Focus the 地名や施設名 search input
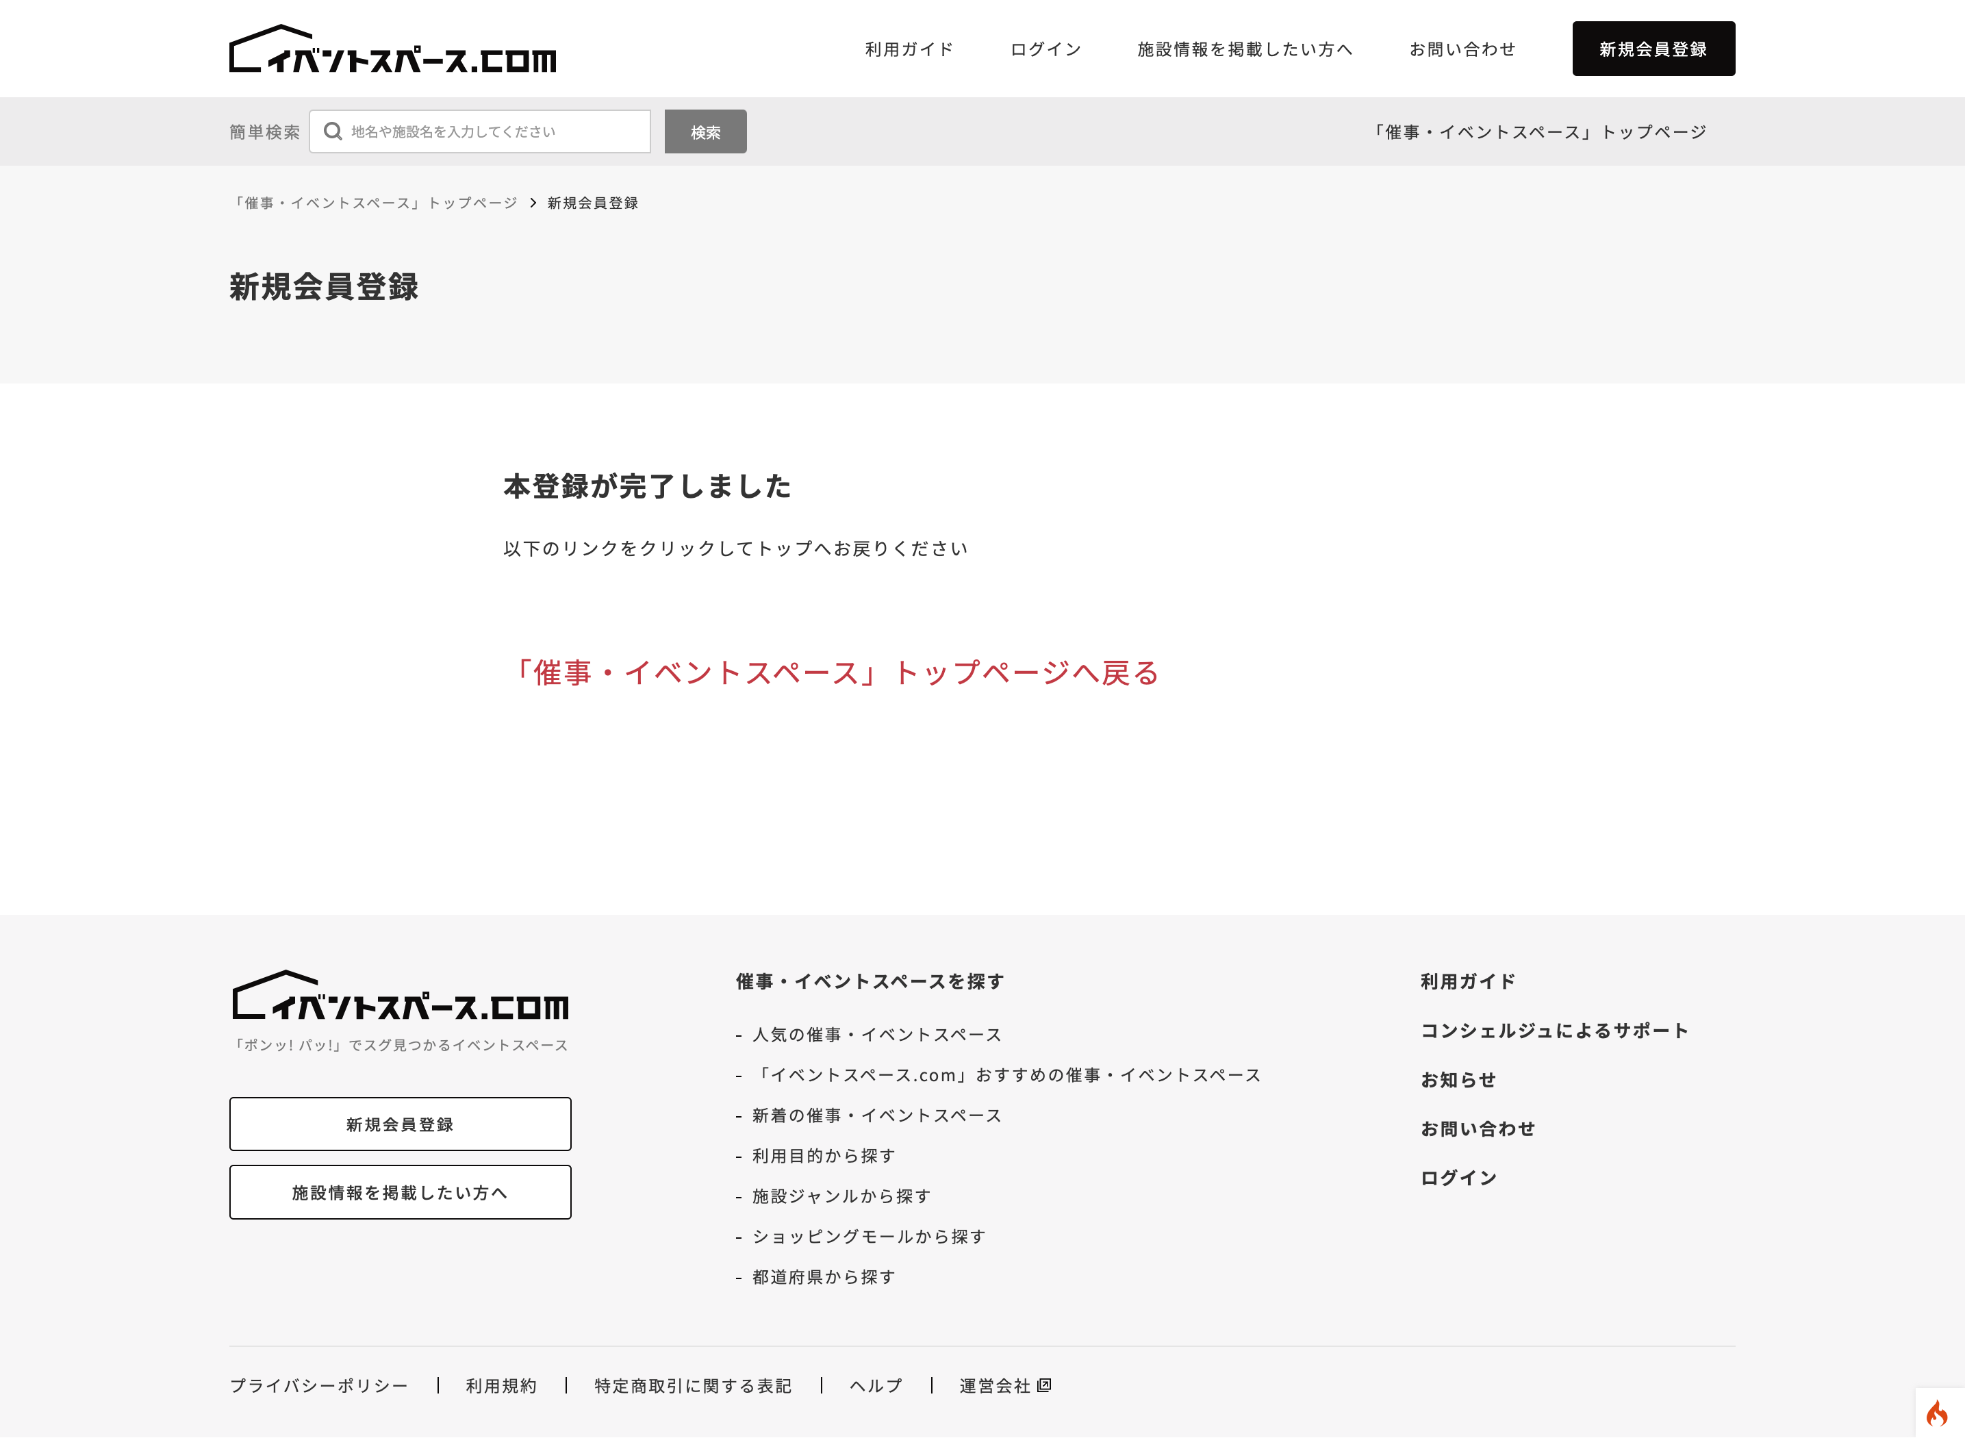 coord(479,131)
